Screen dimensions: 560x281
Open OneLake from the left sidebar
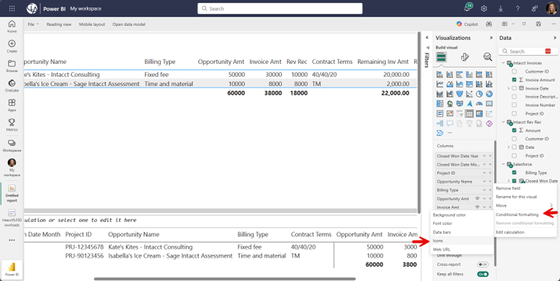click(x=11, y=85)
